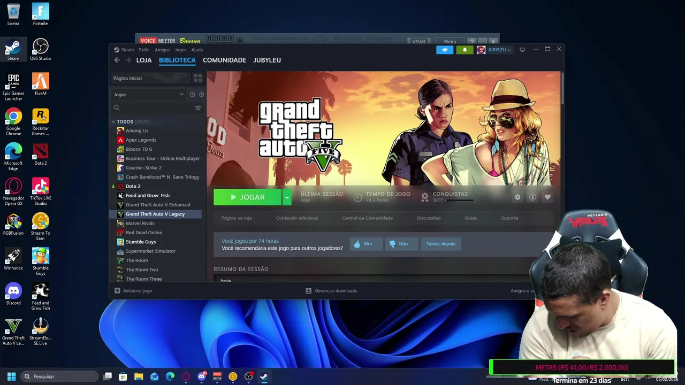
Task: Open the Fortnite desktop shortcut
Action: [x=40, y=14]
